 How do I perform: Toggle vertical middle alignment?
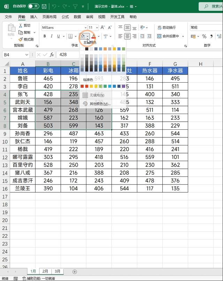[x=127, y=28]
